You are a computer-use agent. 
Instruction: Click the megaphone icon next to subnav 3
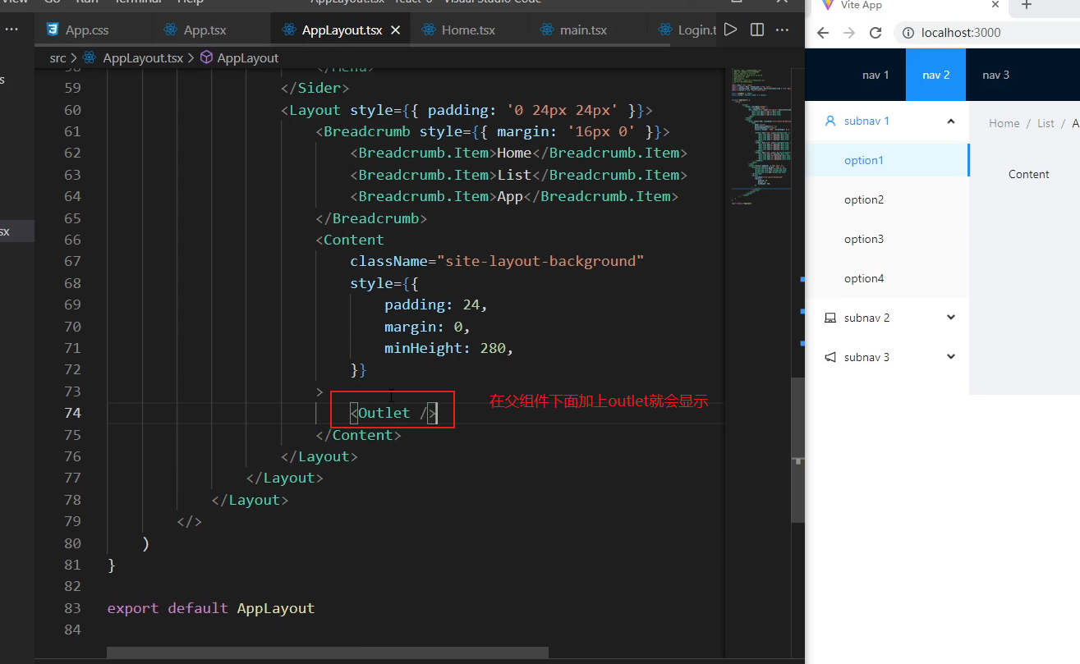[830, 357]
